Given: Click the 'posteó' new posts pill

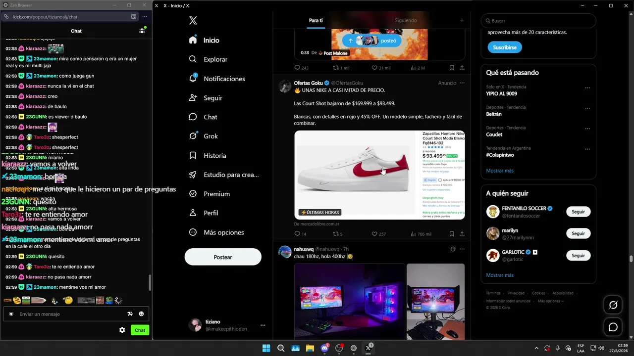Looking at the screenshot, I should pyautogui.click(x=371, y=41).
